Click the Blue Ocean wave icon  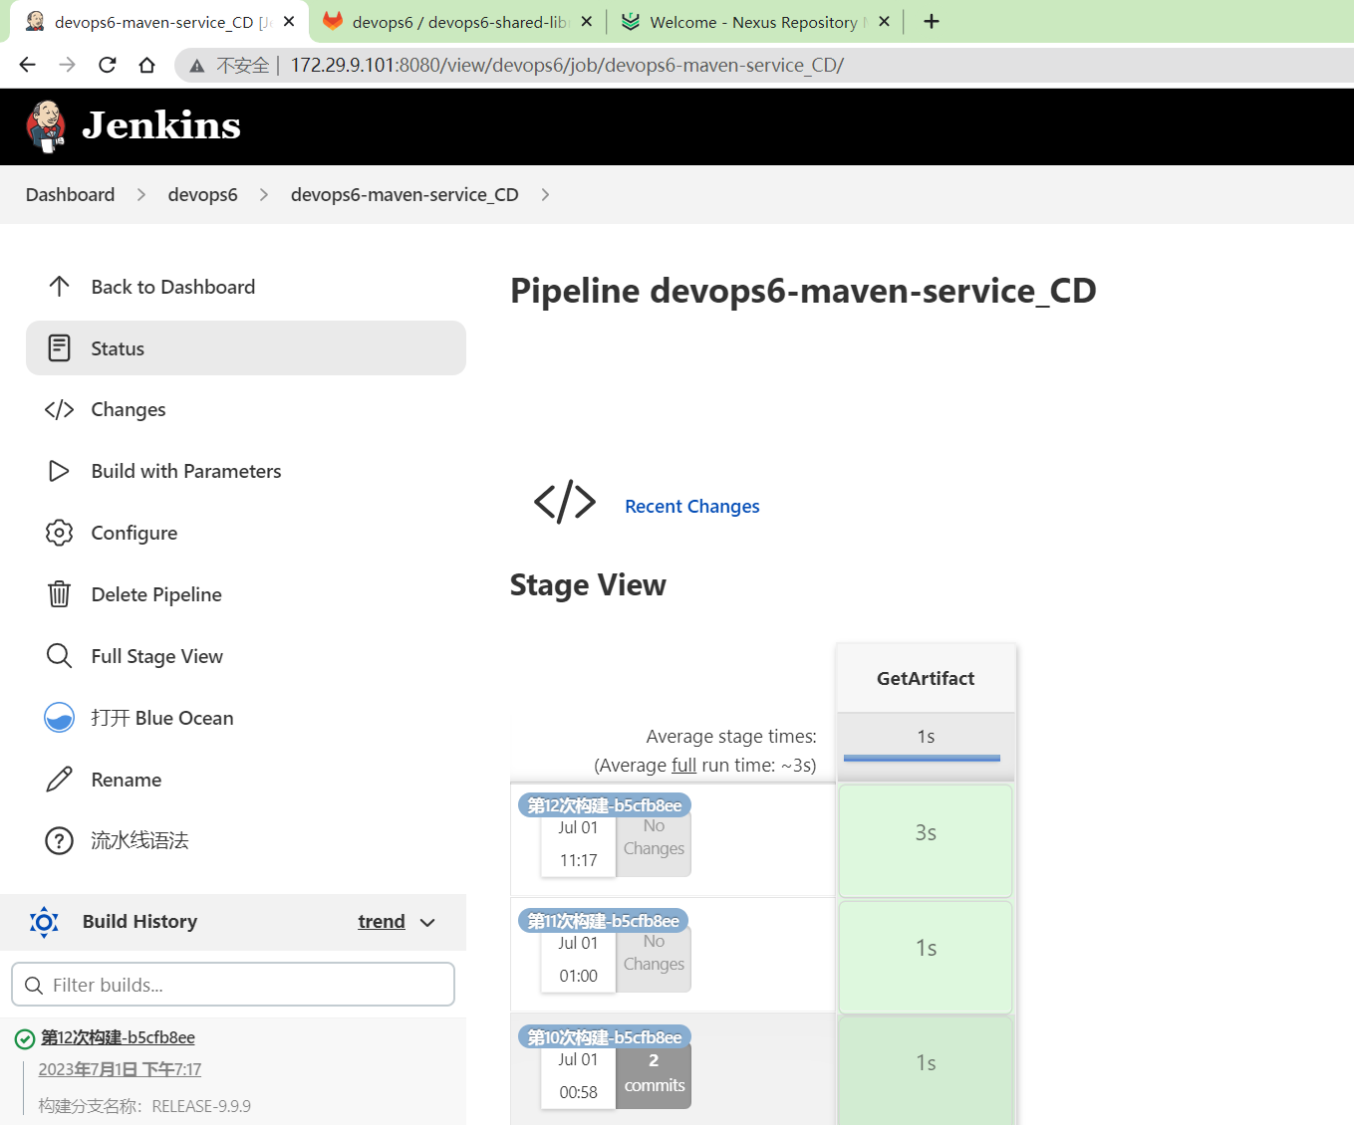(59, 718)
